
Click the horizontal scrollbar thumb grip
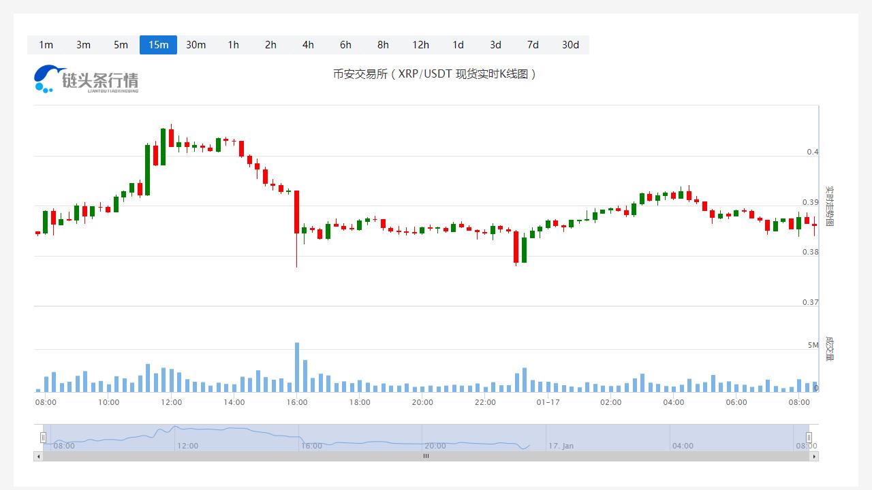(x=426, y=456)
